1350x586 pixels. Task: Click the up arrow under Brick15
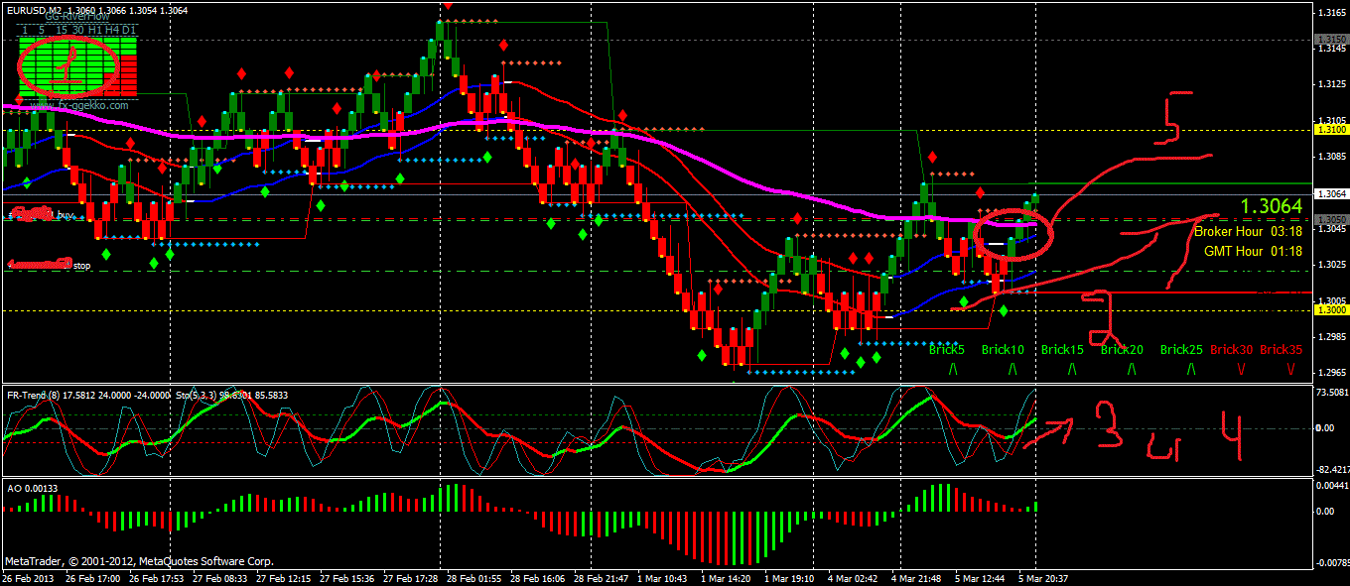(x=1071, y=369)
